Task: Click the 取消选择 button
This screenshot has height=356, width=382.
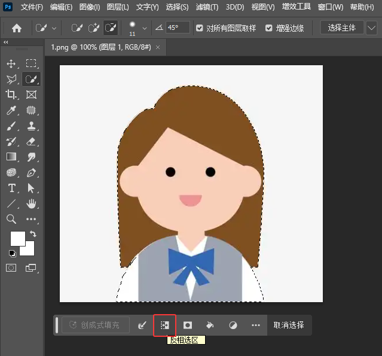Action: tap(289, 325)
